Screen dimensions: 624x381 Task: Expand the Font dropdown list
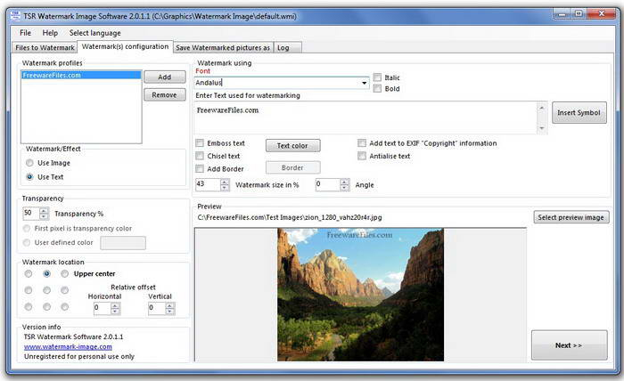coord(364,83)
